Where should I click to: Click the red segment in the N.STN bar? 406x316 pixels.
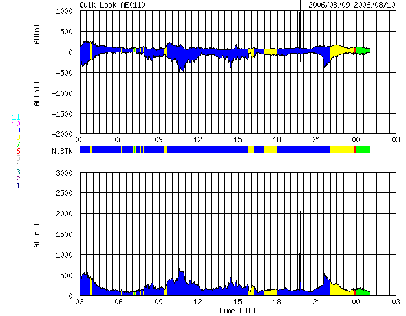click(x=356, y=150)
